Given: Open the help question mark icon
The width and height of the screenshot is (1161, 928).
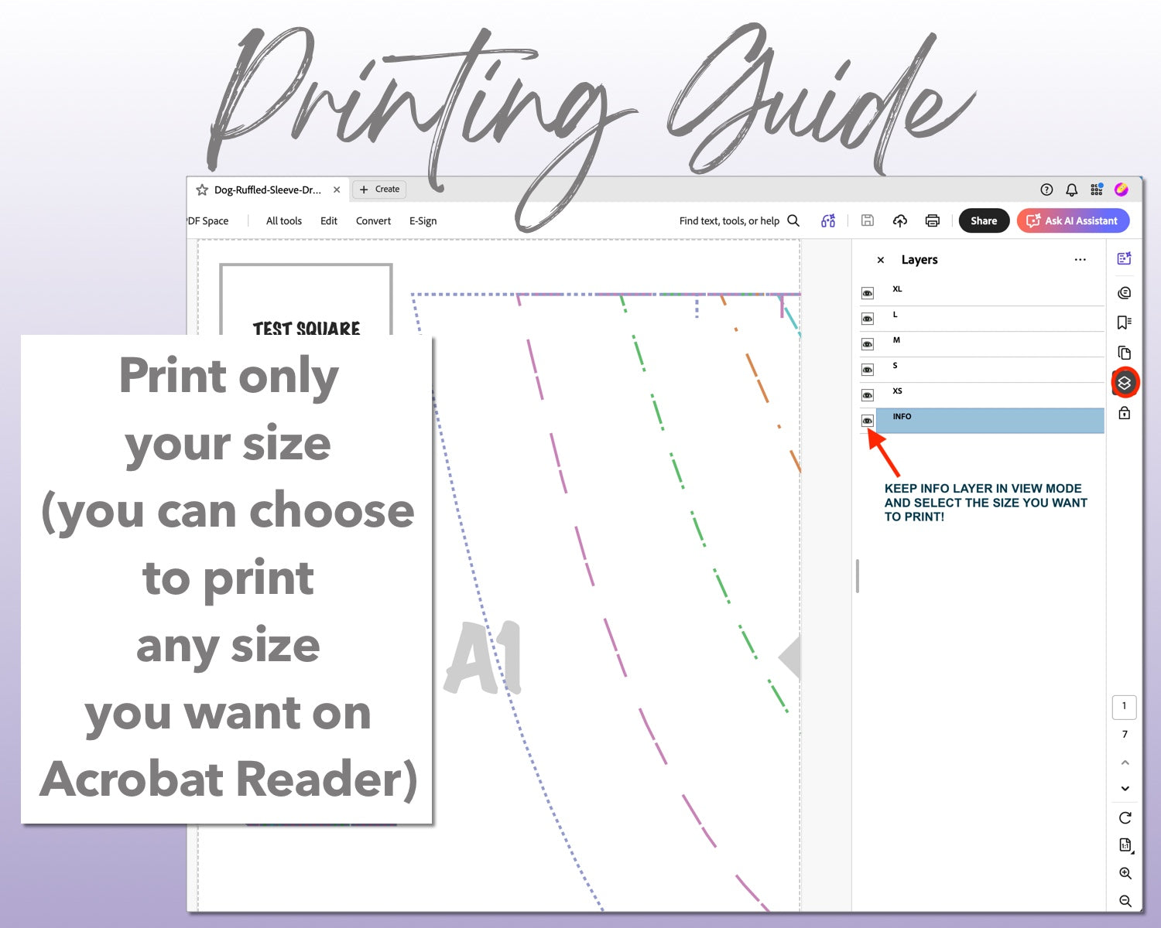Looking at the screenshot, I should (x=1046, y=189).
